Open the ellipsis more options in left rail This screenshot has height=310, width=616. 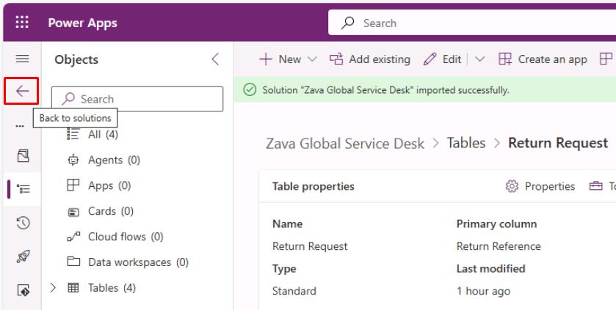pos(20,126)
